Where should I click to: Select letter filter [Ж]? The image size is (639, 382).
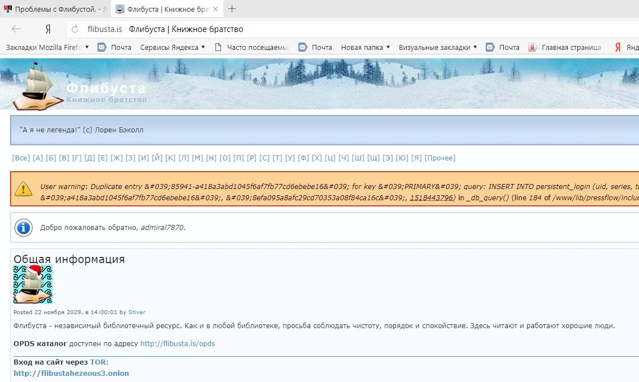coord(117,158)
